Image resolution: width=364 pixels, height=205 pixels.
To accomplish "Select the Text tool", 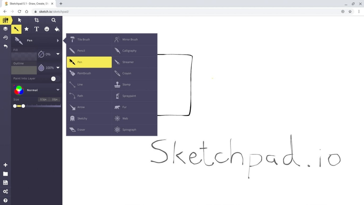I will 36,29.
